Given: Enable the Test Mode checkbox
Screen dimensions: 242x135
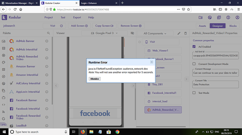Looking at the screenshot, I should tap(194, 93).
